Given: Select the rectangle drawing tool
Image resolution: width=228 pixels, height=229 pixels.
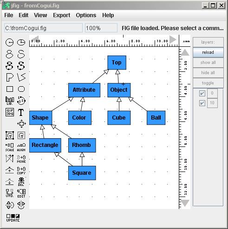Looking at the screenshot, I should point(10,89).
